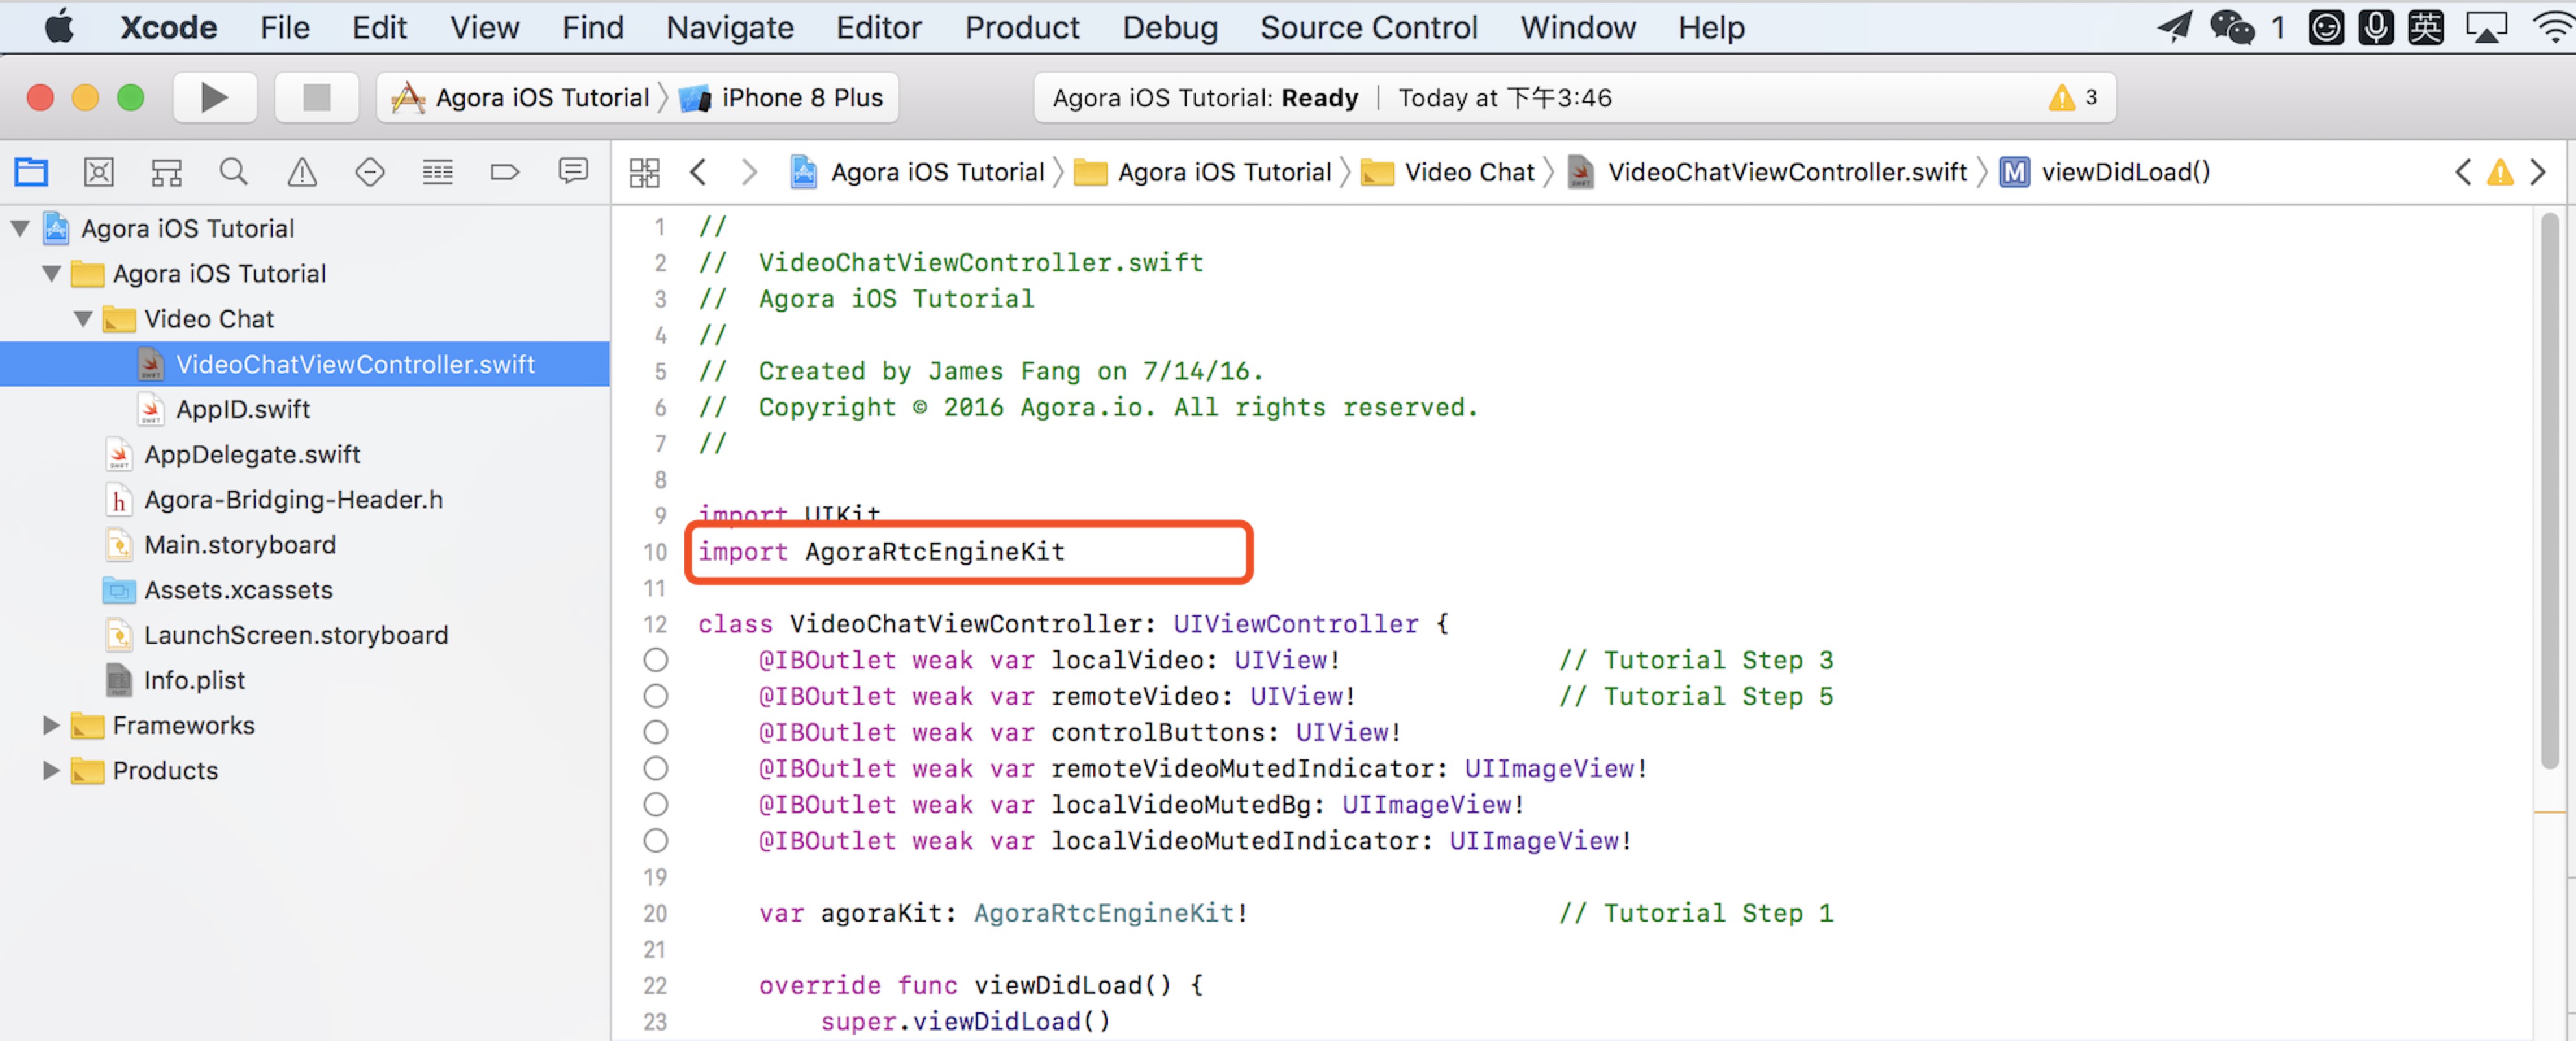
Task: Open the Symbol navigator icon
Action: [166, 172]
